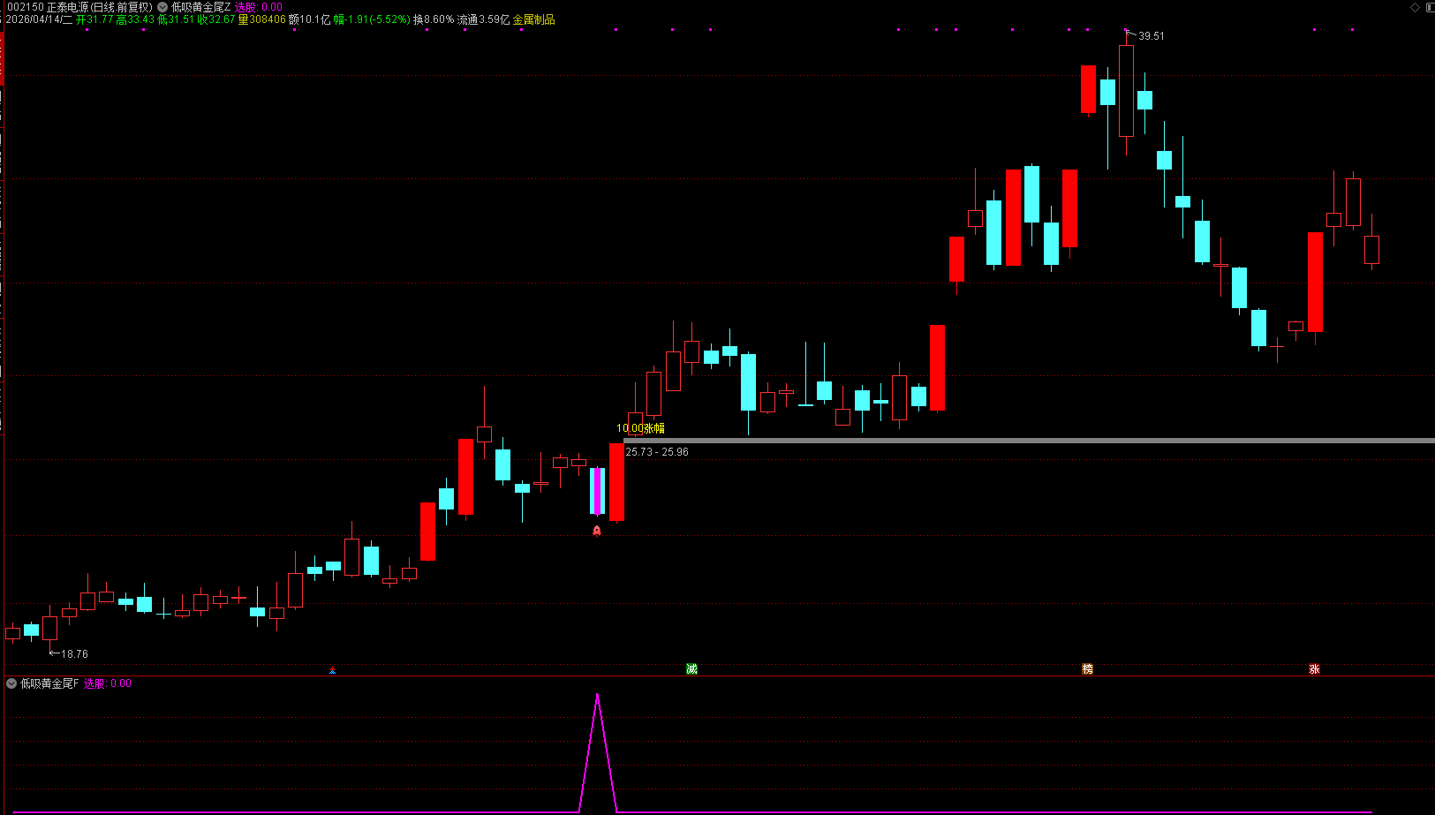Click the diamond icon at top right
Image resolution: width=1435 pixels, height=815 pixels.
click(1415, 7)
